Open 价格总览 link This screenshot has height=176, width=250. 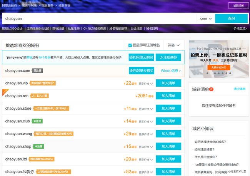click(x=240, y=28)
